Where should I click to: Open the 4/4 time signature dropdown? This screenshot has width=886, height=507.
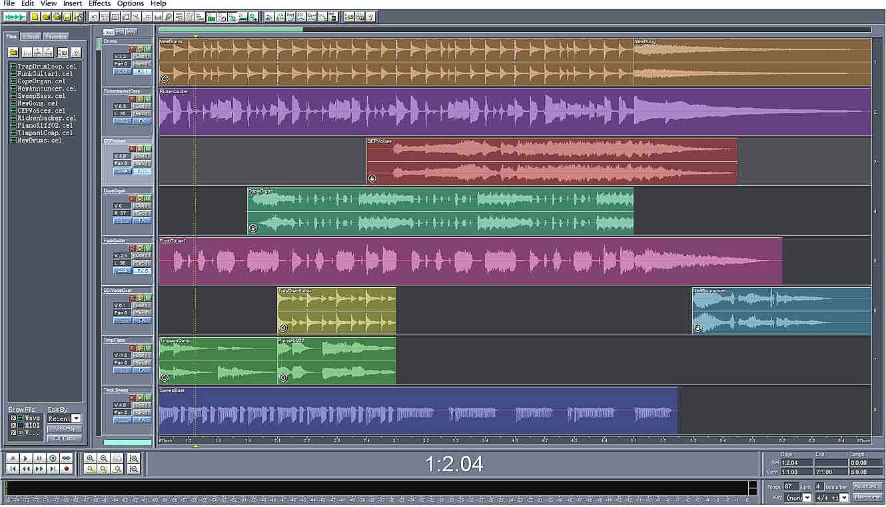pos(844,498)
